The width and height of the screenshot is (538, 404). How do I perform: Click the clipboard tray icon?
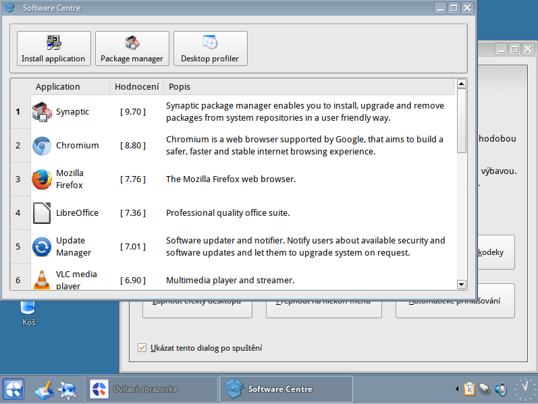(469, 389)
